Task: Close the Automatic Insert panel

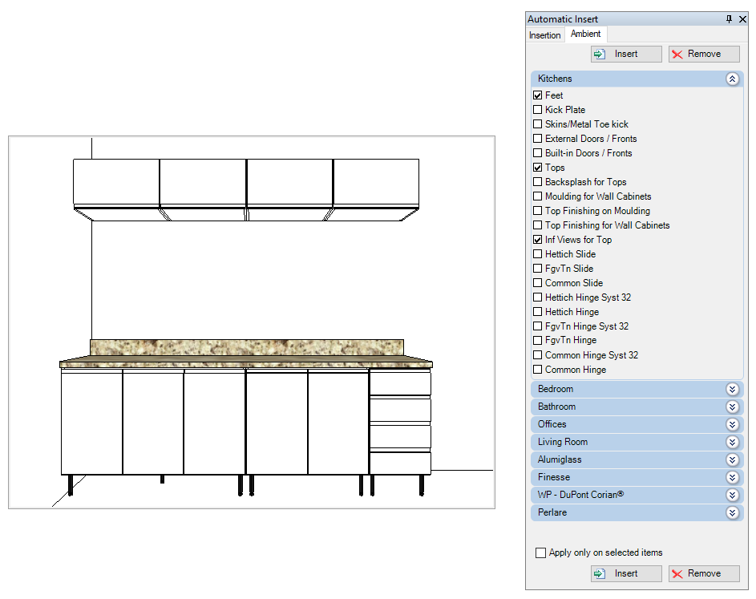Action: pyautogui.click(x=742, y=18)
